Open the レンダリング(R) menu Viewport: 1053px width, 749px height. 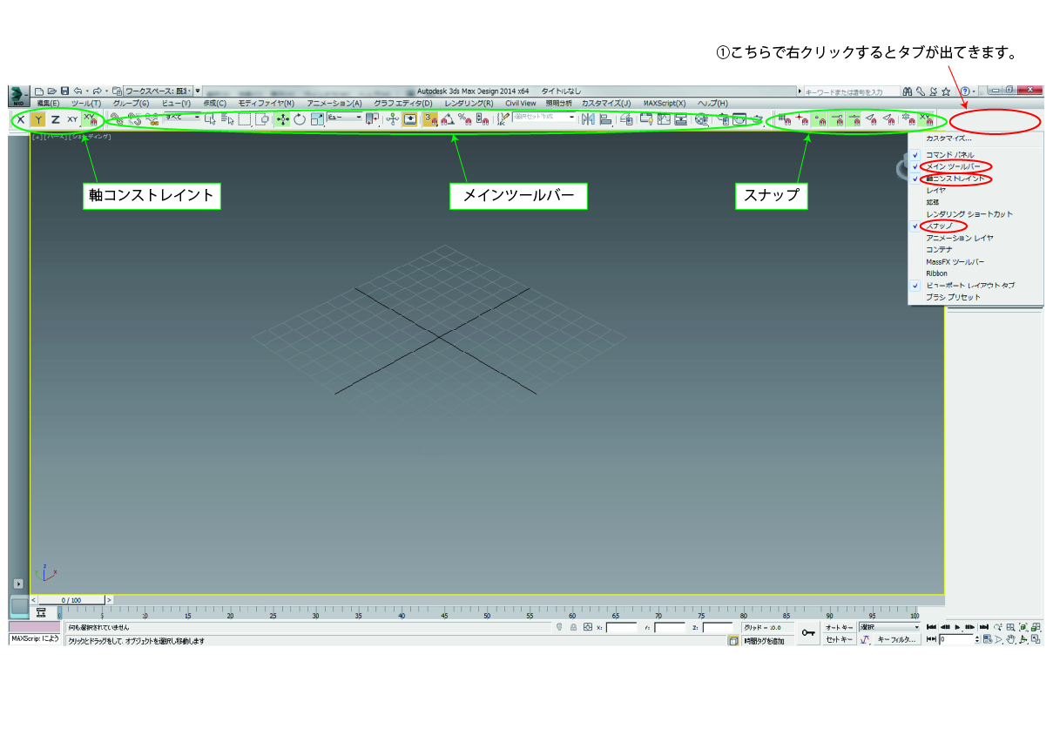click(x=462, y=103)
